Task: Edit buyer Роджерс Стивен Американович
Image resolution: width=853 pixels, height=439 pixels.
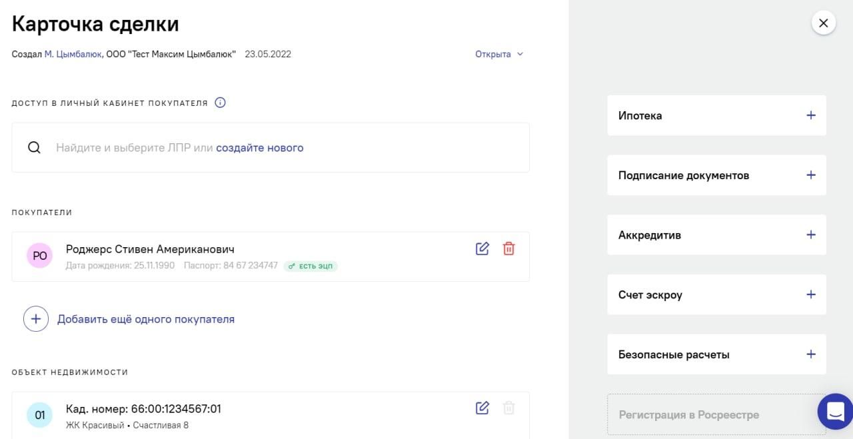Action: point(482,248)
